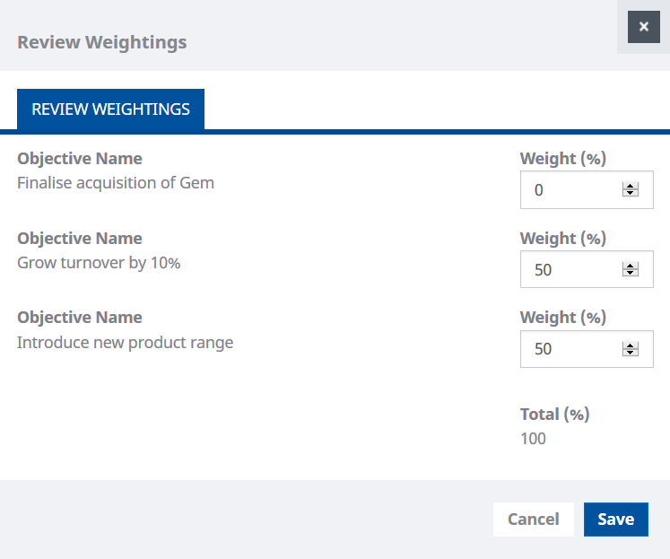670x559 pixels.
Task: Click the Total (%) label
Action: click(554, 415)
